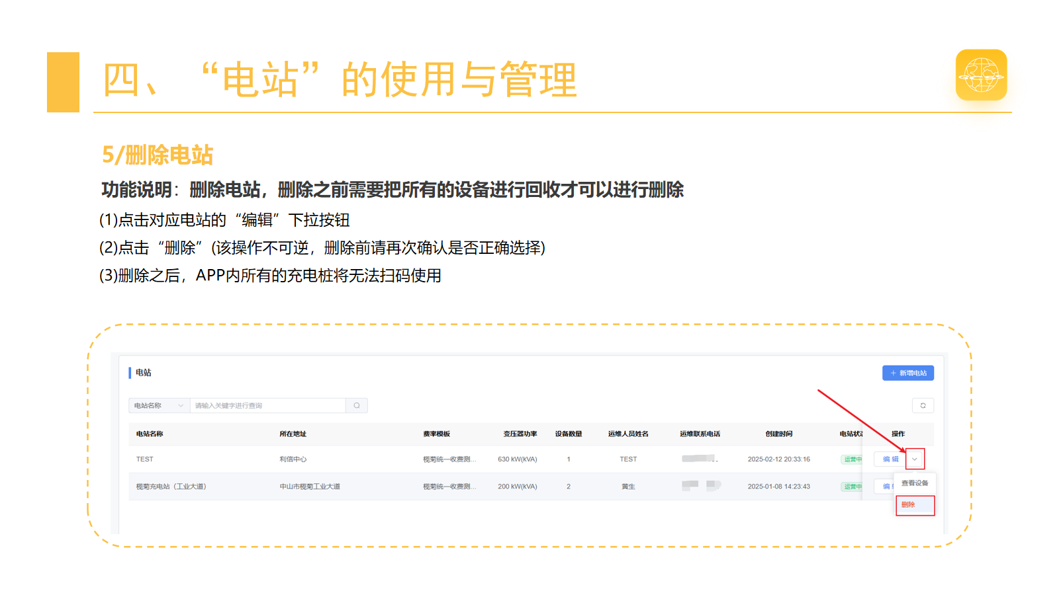This screenshot has width=1059, height=595.
Task: Click 编辑 button for TEST station
Action: point(890,459)
